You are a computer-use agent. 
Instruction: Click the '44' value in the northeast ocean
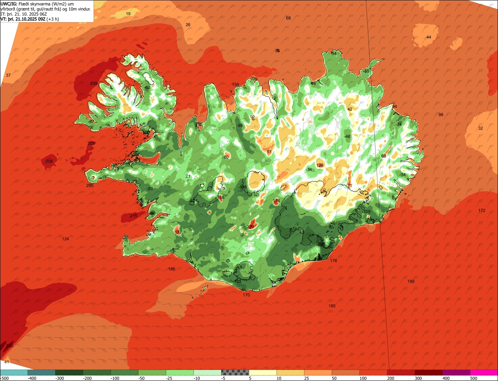429,37
